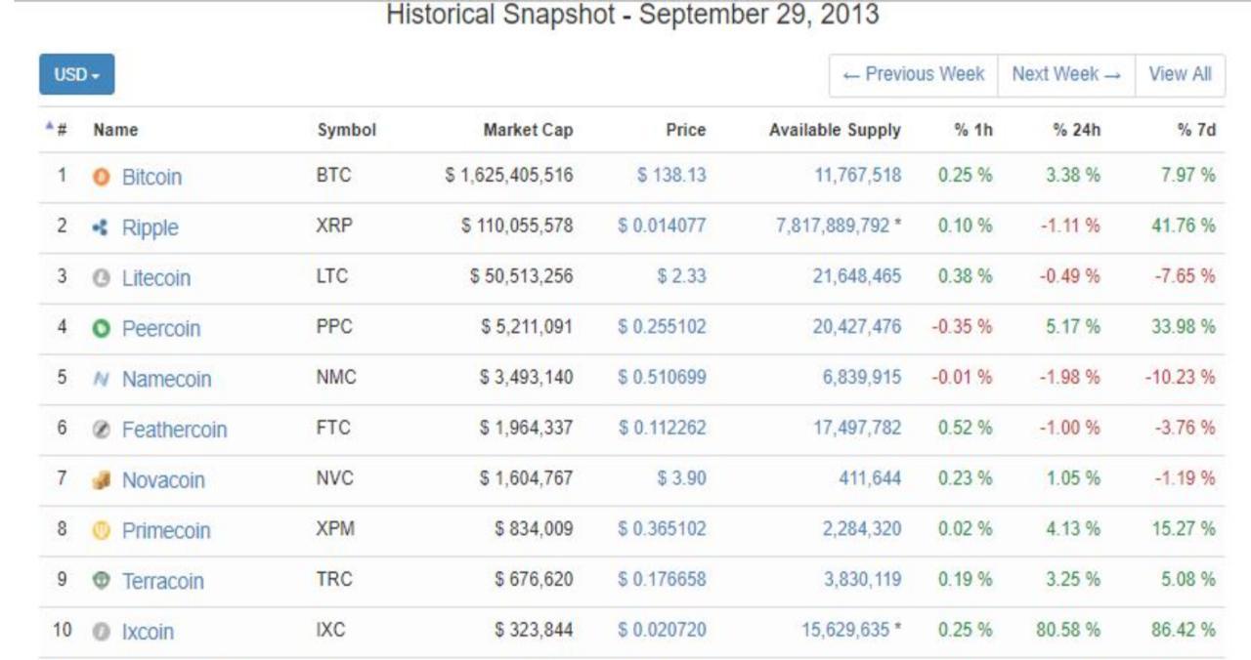Open Bitcoin price link $ 138.13
The image size is (1251, 660).
click(670, 177)
